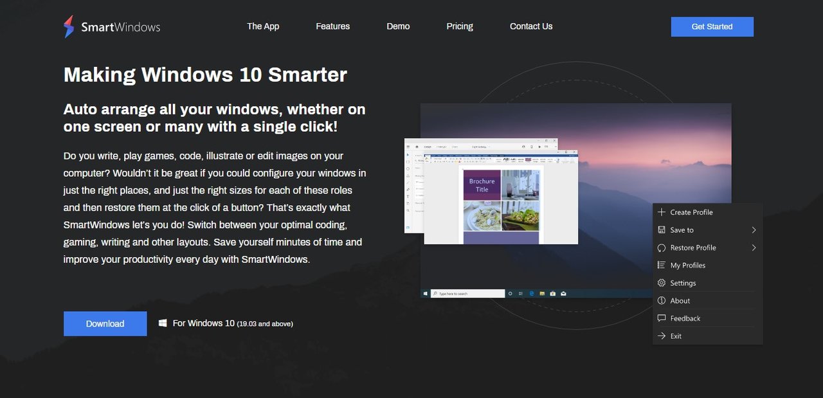Click the SmartWindows brand name text
Image resolution: width=823 pixels, height=398 pixels.
(121, 27)
